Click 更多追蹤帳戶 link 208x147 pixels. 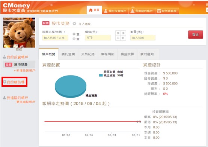pyautogui.click(x=26, y=102)
